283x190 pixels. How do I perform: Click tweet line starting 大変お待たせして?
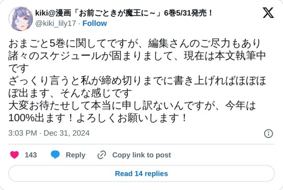[132, 105]
